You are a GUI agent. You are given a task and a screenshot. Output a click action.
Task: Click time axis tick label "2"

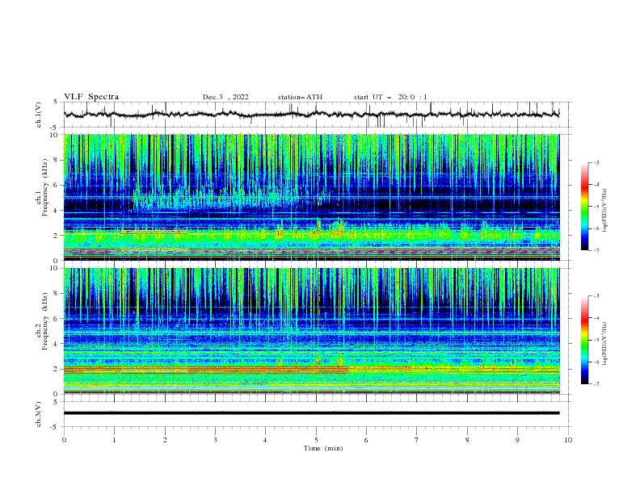click(165, 440)
